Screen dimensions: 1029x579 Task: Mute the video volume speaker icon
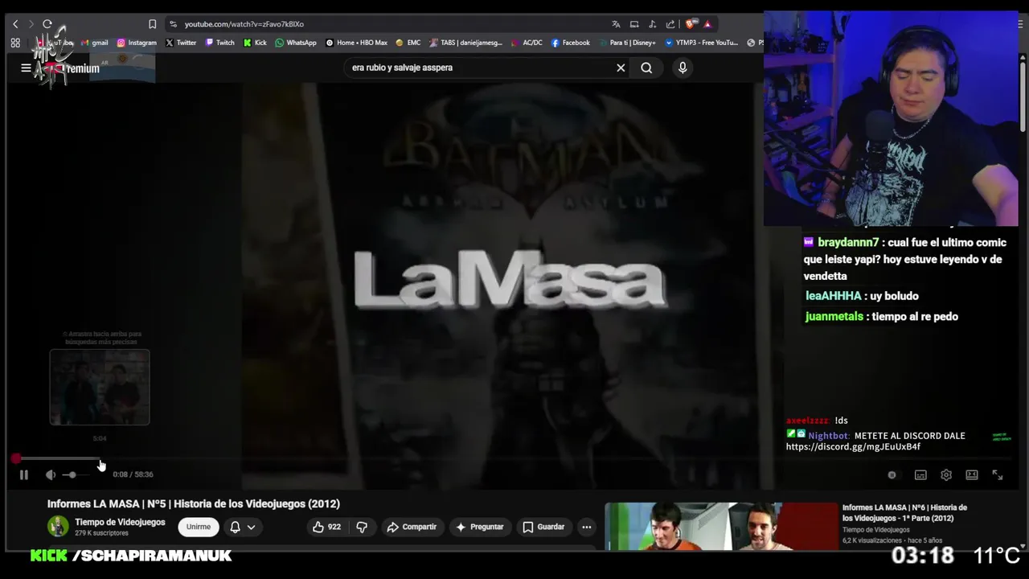click(51, 475)
